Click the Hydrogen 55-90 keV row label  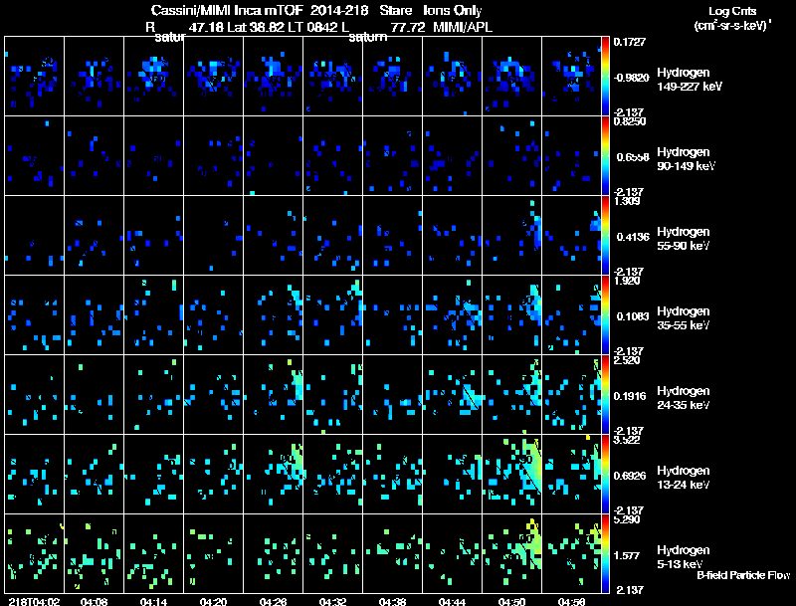[684, 239]
